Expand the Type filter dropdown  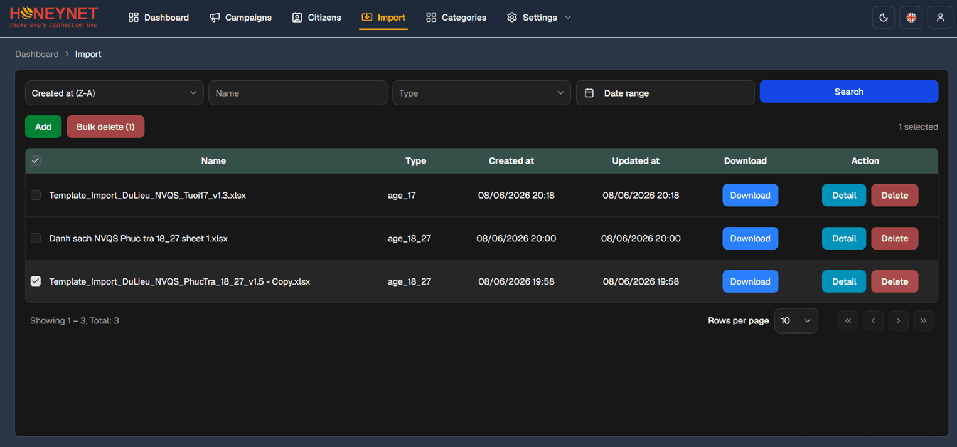[481, 93]
